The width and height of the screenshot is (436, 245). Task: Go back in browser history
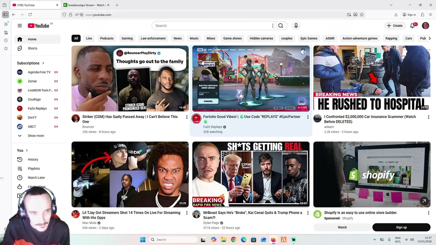click(14, 15)
